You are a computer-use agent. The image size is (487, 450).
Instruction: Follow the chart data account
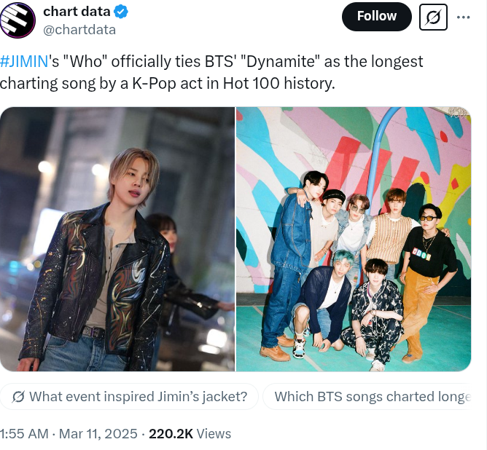tap(376, 16)
